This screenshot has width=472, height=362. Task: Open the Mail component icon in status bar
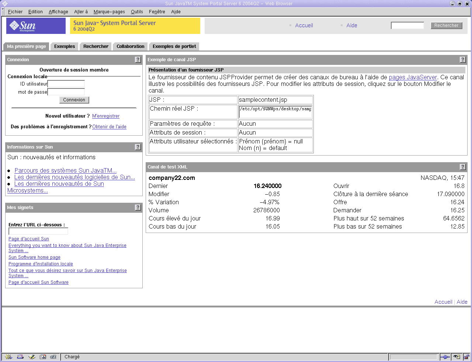20,357
